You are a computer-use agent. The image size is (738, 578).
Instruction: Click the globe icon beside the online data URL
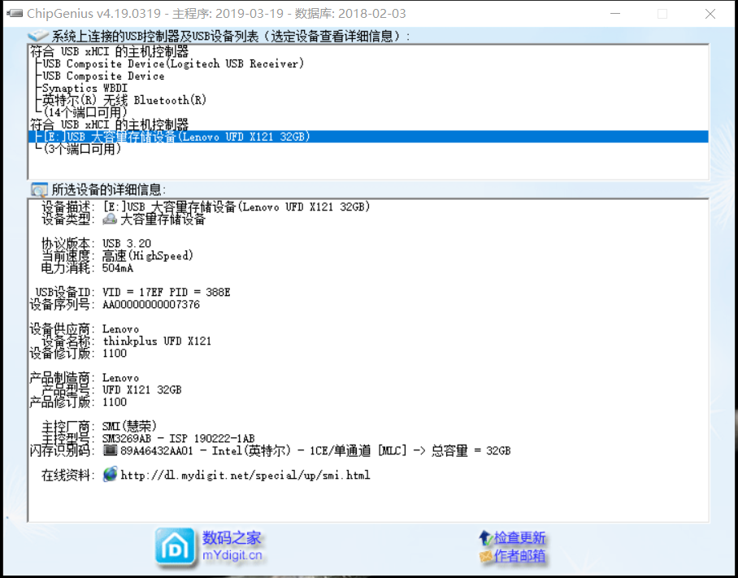pos(111,474)
